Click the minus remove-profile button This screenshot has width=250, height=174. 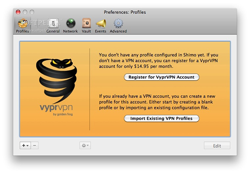click(x=35, y=146)
